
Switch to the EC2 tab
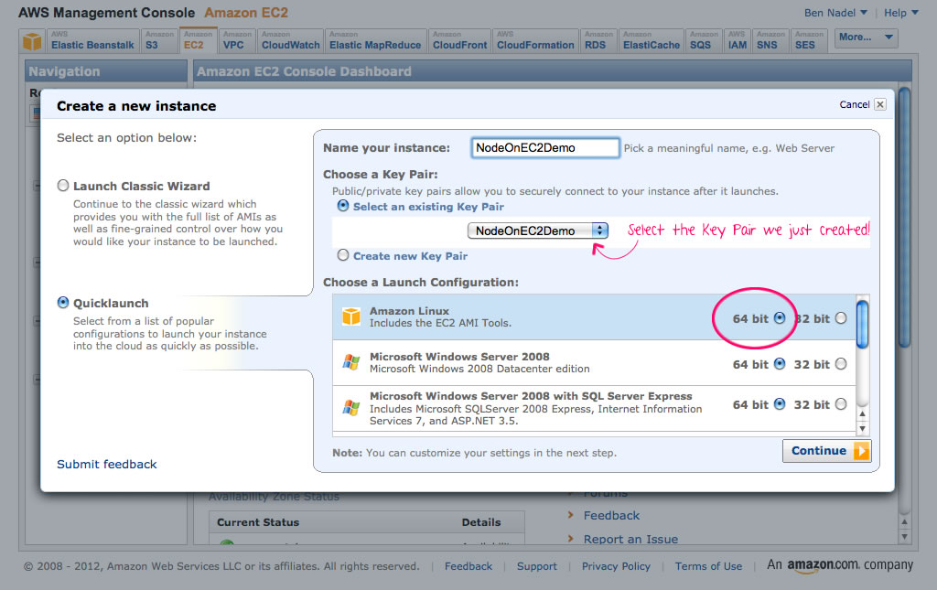click(198, 40)
